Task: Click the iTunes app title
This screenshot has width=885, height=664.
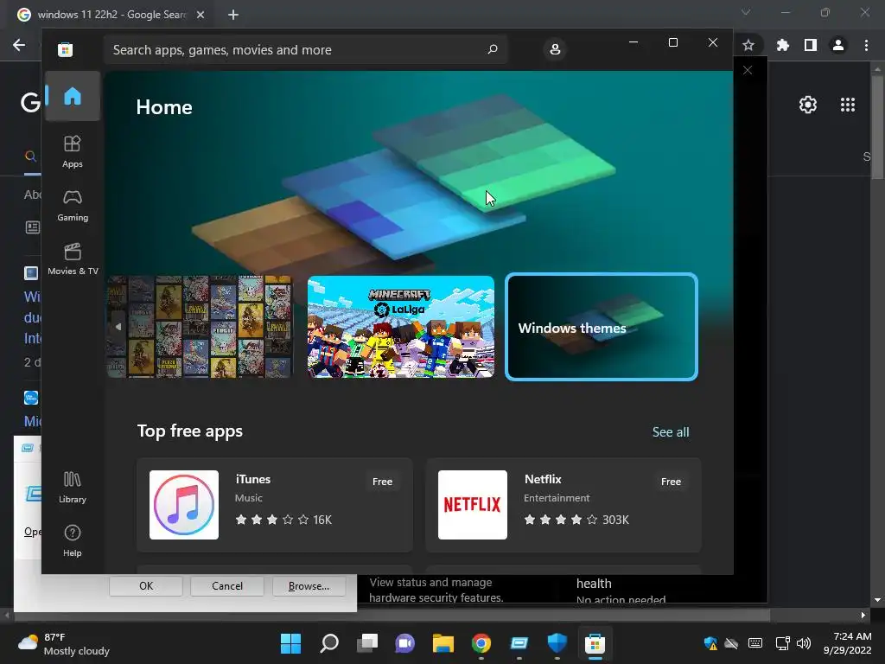Action: (x=253, y=479)
